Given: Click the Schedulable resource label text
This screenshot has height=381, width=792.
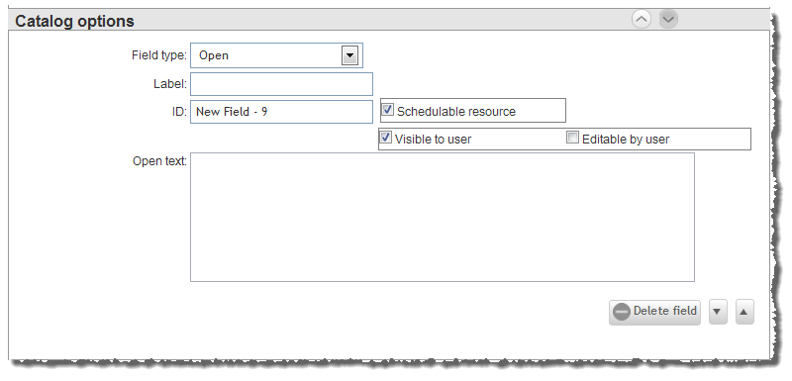Looking at the screenshot, I should (x=456, y=112).
